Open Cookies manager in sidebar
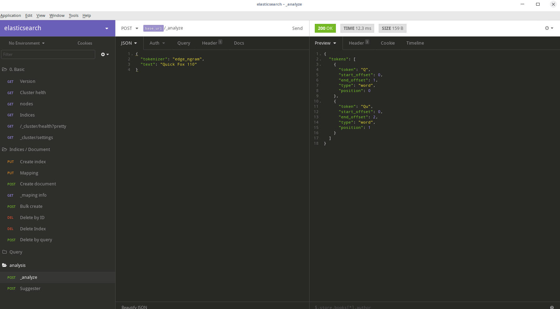Image resolution: width=560 pixels, height=309 pixels. point(85,43)
